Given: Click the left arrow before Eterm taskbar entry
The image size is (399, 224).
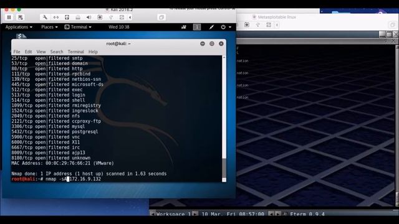Looking at the screenshot, I should (x=271, y=214).
